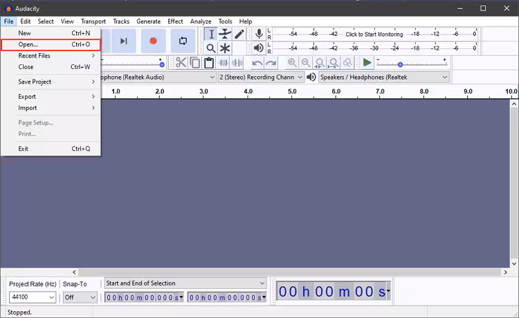Open the selection end time format arrow

click(x=264, y=297)
